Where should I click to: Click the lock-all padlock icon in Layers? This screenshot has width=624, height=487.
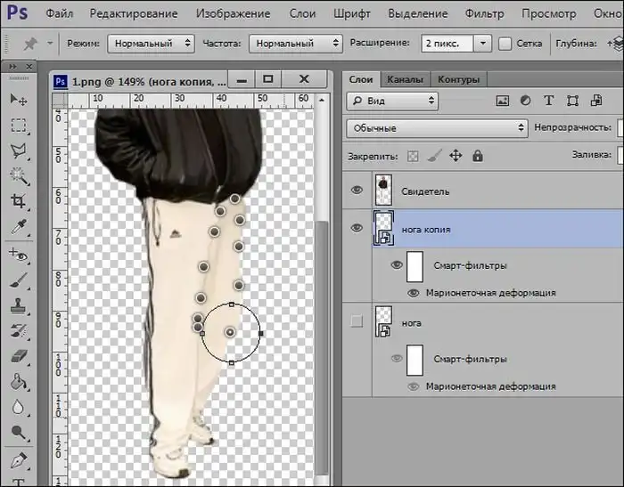(x=477, y=156)
